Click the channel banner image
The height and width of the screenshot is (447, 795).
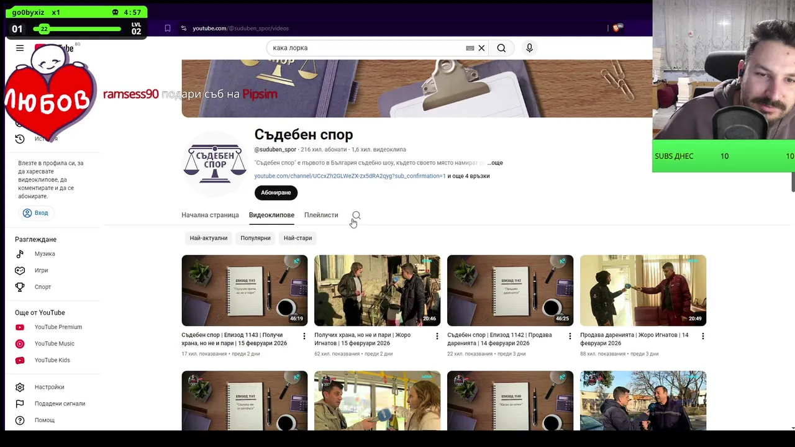point(417,88)
